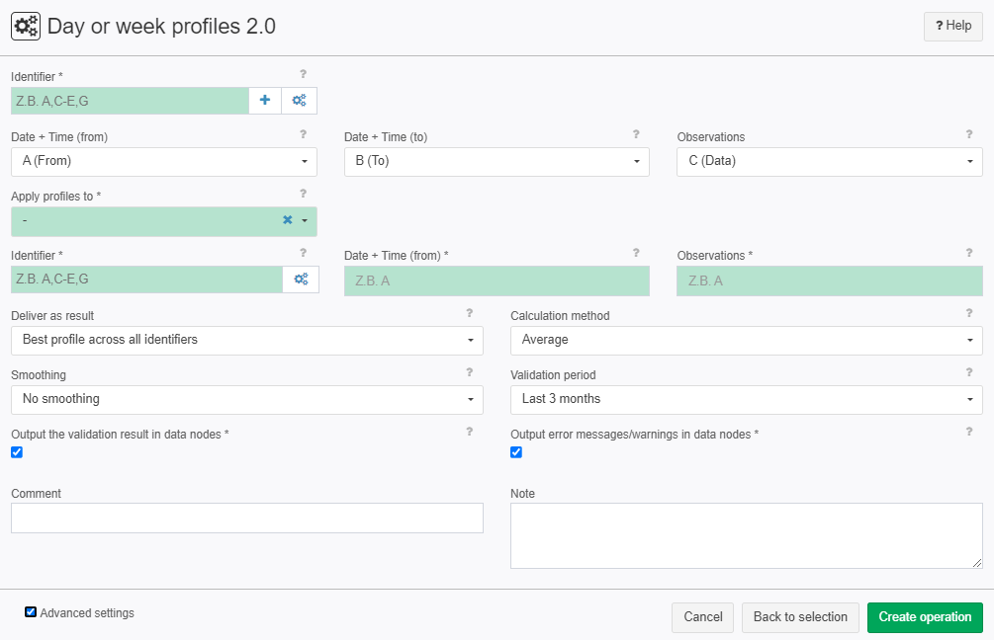Show help for Validation period
994x640 pixels.
coord(968,372)
